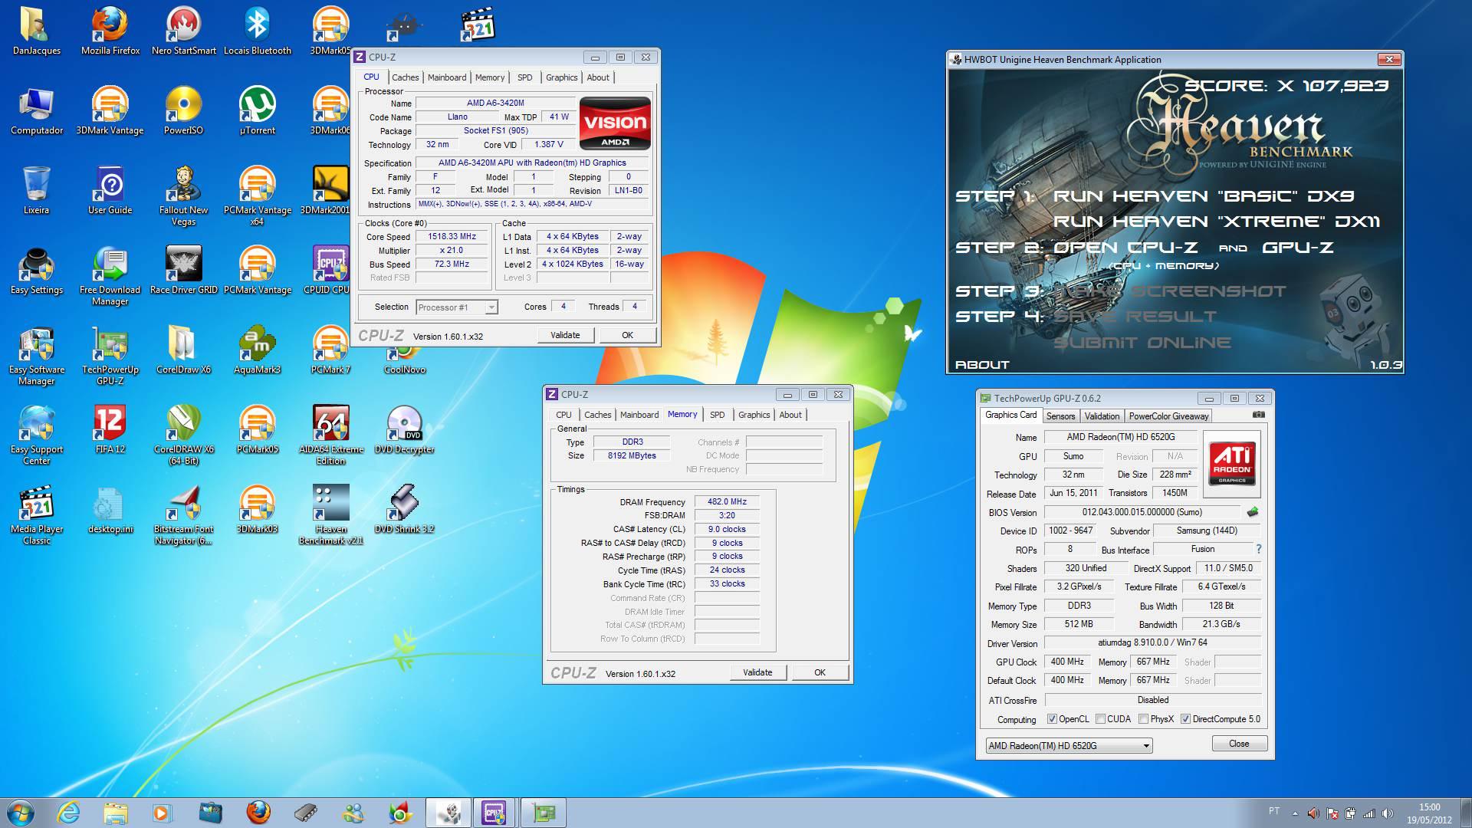Open the Nero StartSmart desktop icon
This screenshot has height=828, width=1472.
click(184, 31)
